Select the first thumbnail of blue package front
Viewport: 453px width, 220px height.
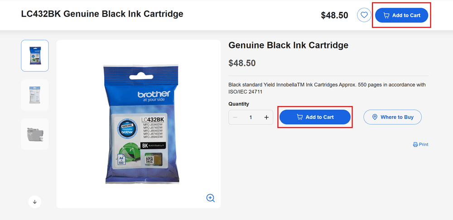(x=35, y=56)
